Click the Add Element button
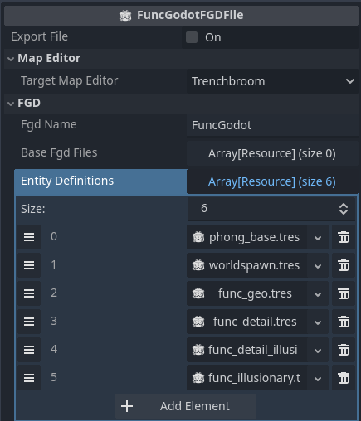The width and height of the screenshot is (361, 421). [186, 406]
